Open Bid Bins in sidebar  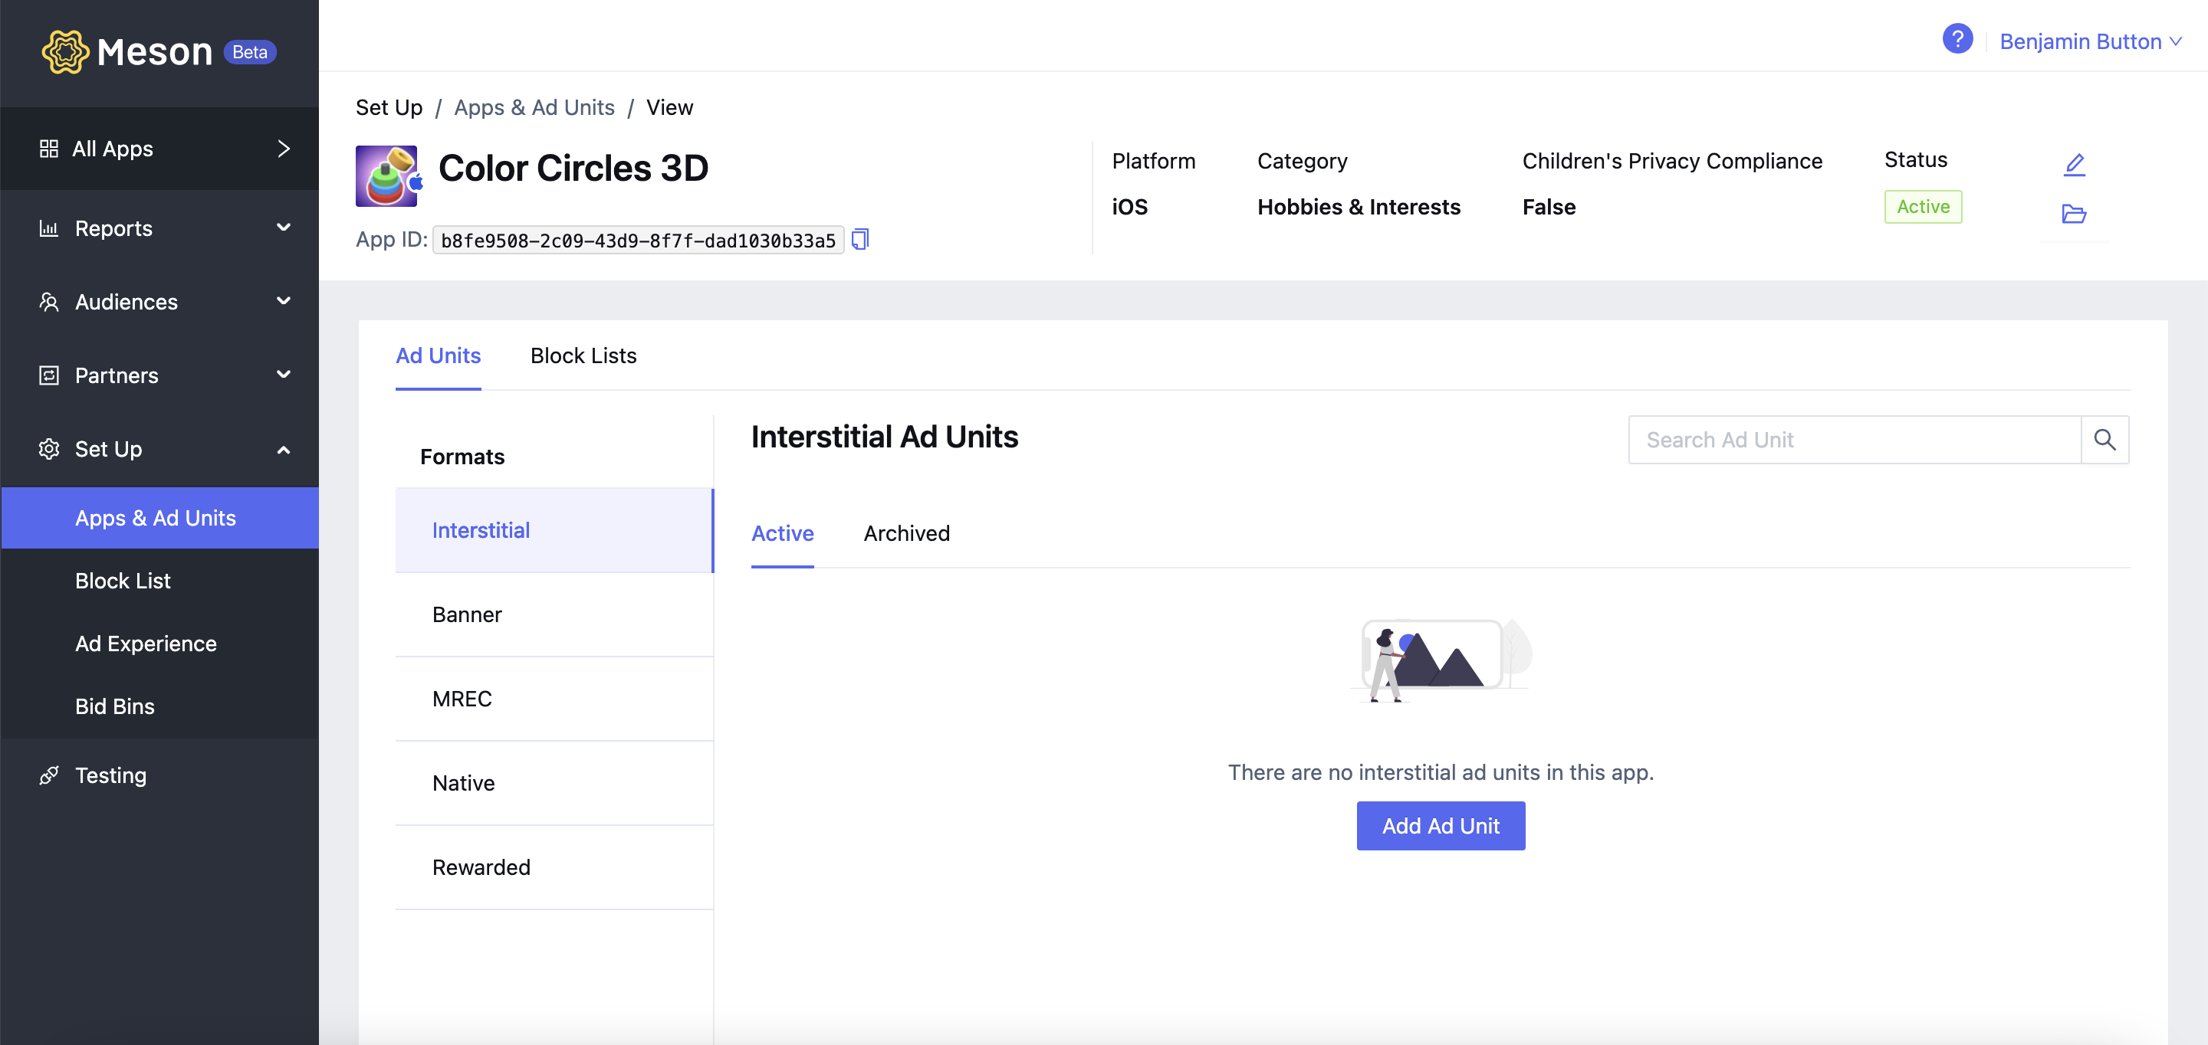[159, 706]
